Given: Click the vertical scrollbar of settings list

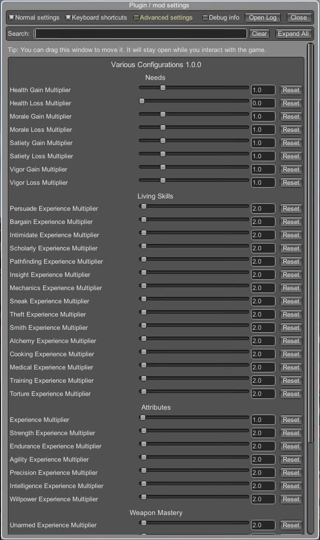Looking at the screenshot, I should [310, 243].
